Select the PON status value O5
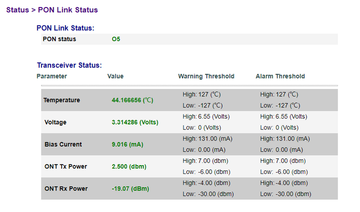Screen dimensions: 360x212 [x=116, y=39]
